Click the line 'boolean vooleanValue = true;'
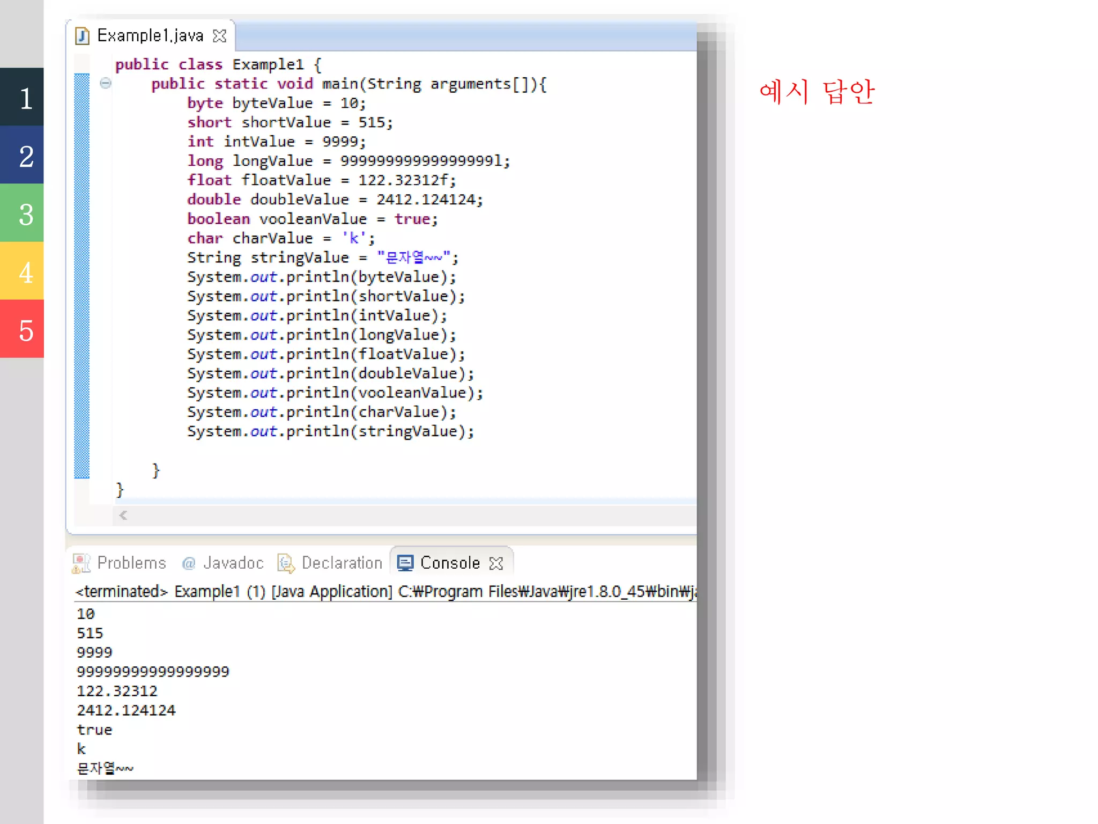 [313, 219]
